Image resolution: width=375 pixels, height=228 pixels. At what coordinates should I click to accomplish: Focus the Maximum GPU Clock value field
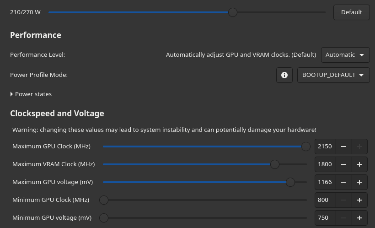(325, 147)
